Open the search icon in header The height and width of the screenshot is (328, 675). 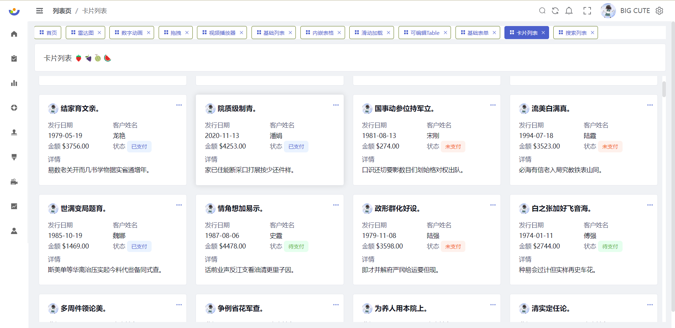(542, 11)
